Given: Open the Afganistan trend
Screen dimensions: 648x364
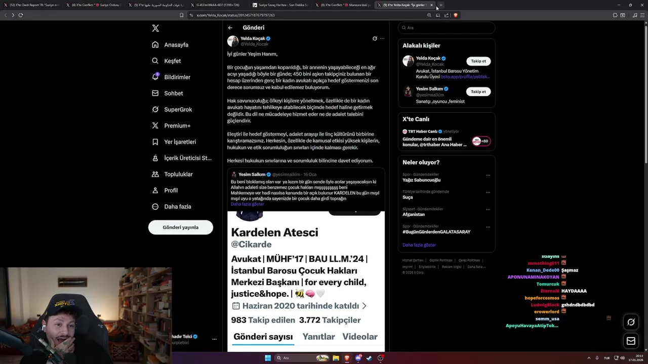Looking at the screenshot, I should pyautogui.click(x=414, y=214).
